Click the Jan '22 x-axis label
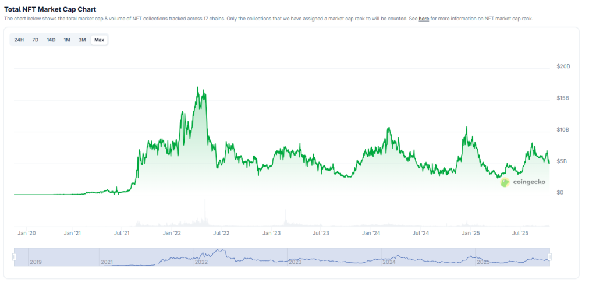Image resolution: width=596 pixels, height=286 pixels. point(172,233)
